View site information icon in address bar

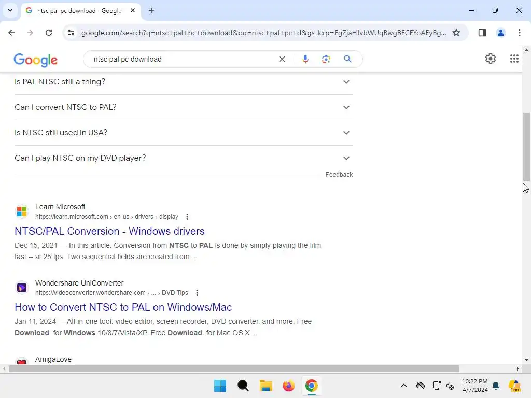coord(71,33)
